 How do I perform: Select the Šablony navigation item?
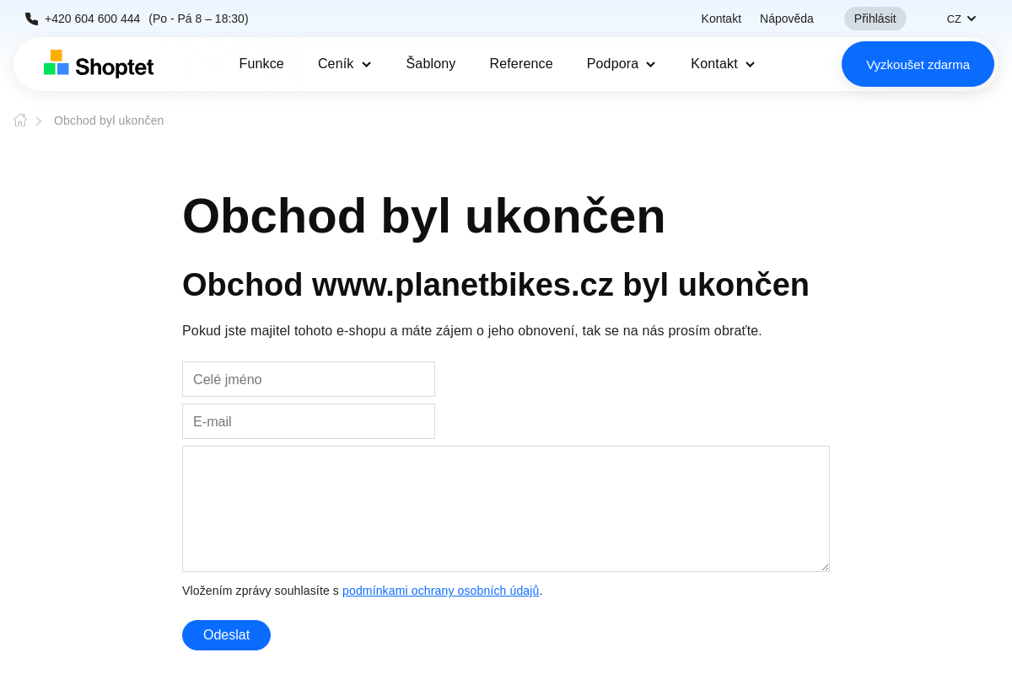[430, 63]
